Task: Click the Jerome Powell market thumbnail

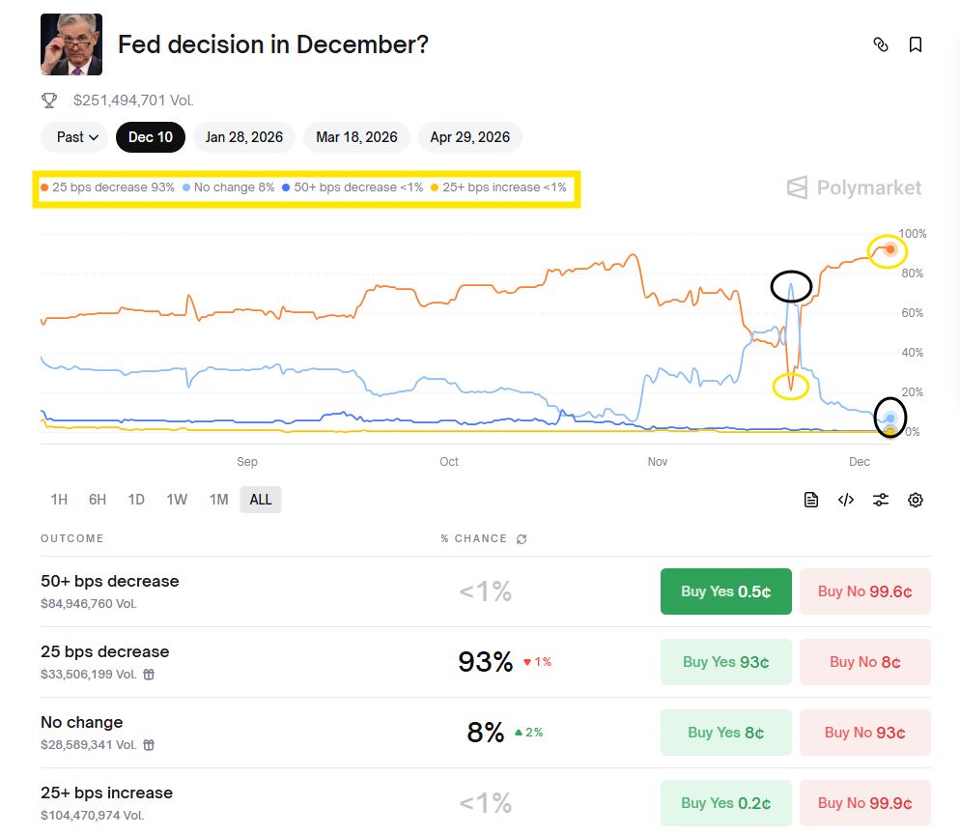Action: (71, 44)
